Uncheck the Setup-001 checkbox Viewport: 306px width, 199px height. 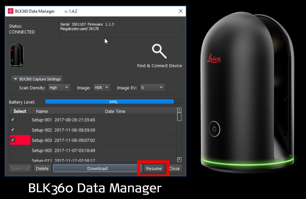(x=13, y=119)
